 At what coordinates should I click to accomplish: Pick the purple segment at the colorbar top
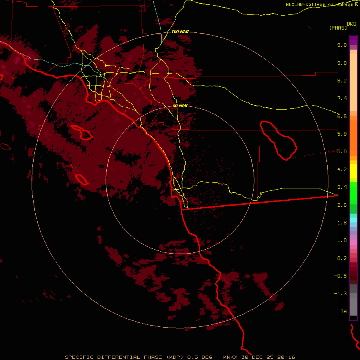pyautogui.click(x=353, y=40)
